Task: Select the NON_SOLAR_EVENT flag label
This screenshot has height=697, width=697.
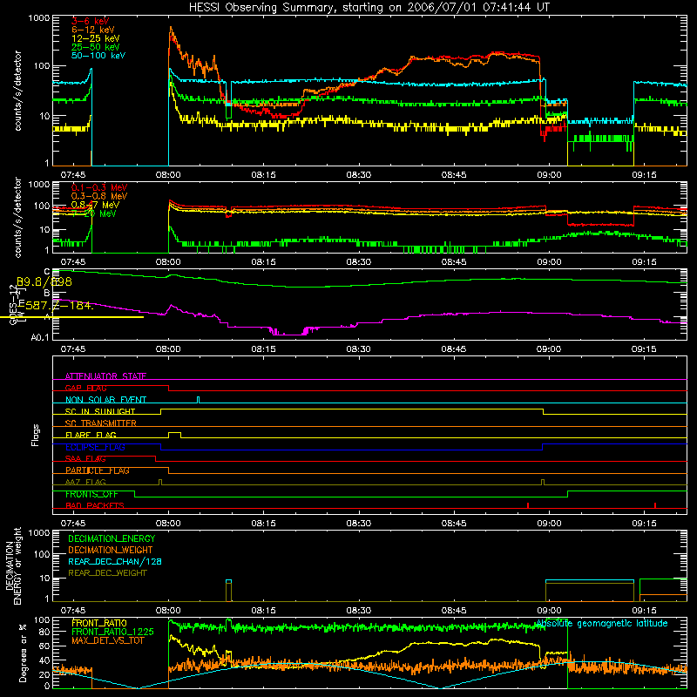Action: (x=105, y=400)
